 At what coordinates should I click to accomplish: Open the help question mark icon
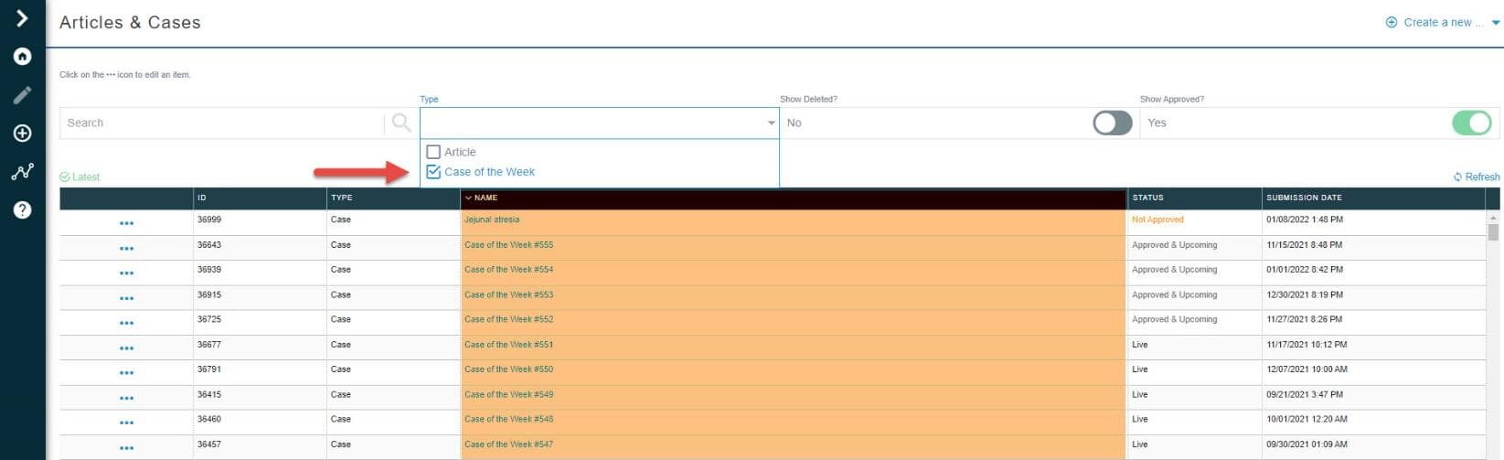click(22, 210)
